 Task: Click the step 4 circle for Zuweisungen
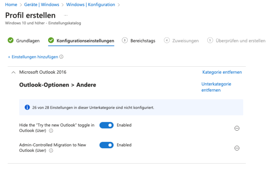click(x=167, y=40)
